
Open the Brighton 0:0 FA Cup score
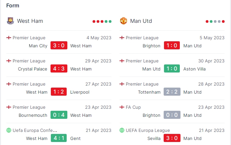tap(172, 115)
